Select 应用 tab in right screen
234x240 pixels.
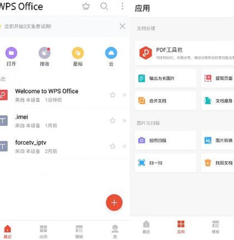[x=181, y=227]
